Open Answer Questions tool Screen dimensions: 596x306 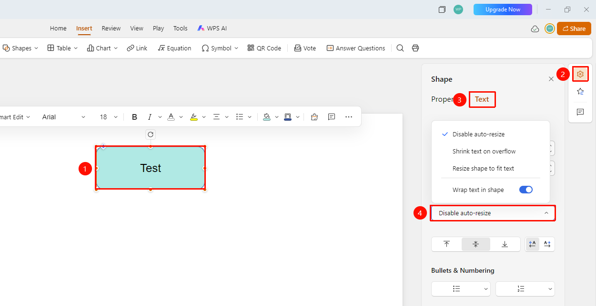click(356, 48)
